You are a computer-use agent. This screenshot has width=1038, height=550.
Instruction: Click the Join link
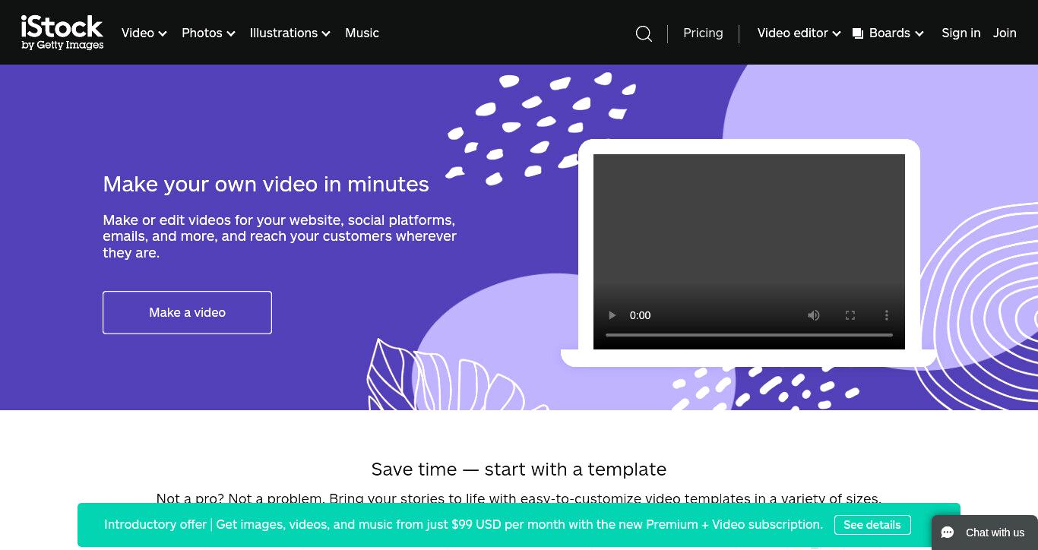point(1005,33)
